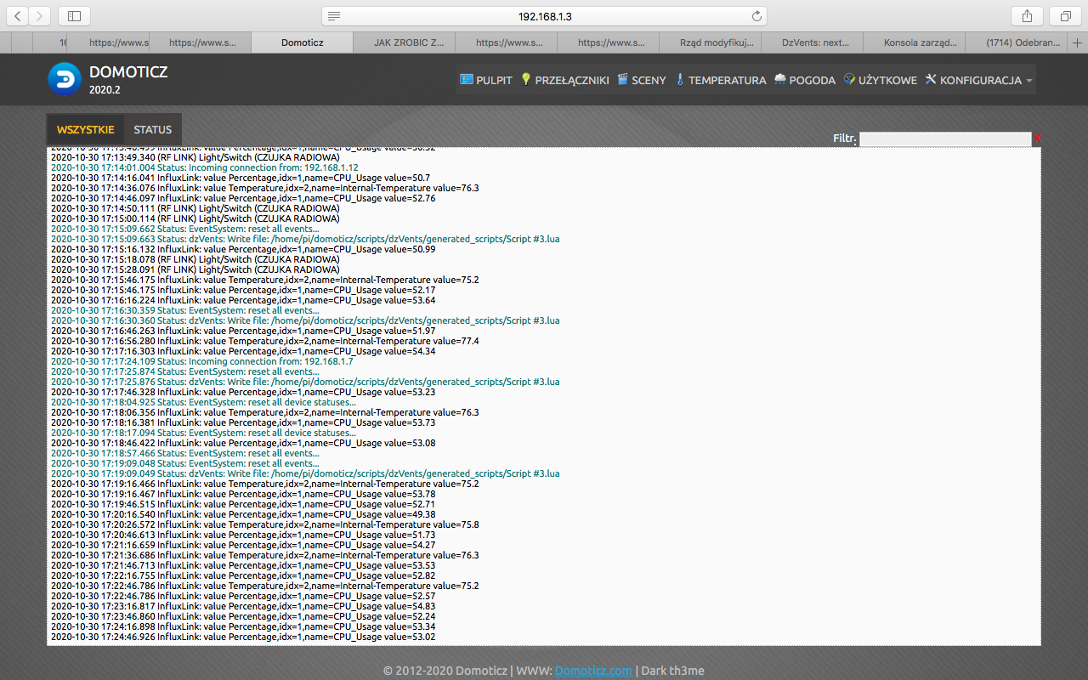This screenshot has height=680, width=1088.
Task: Show all tabs overview button
Action: (1065, 16)
